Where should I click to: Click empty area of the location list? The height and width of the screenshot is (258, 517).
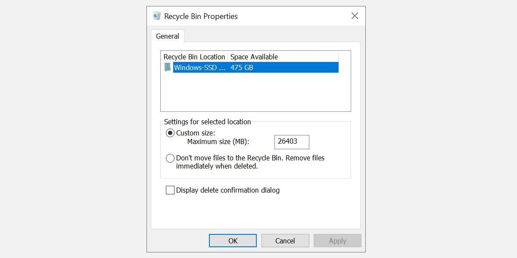click(255, 92)
